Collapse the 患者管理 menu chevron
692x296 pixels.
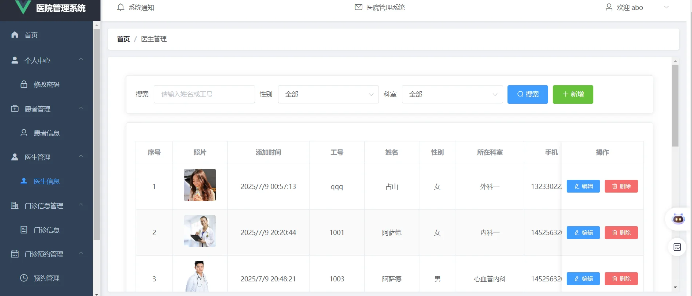coord(81,108)
